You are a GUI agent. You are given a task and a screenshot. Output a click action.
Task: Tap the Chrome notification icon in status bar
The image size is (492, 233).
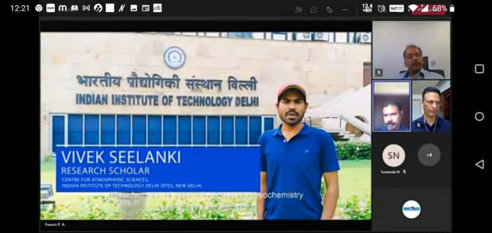(x=39, y=9)
